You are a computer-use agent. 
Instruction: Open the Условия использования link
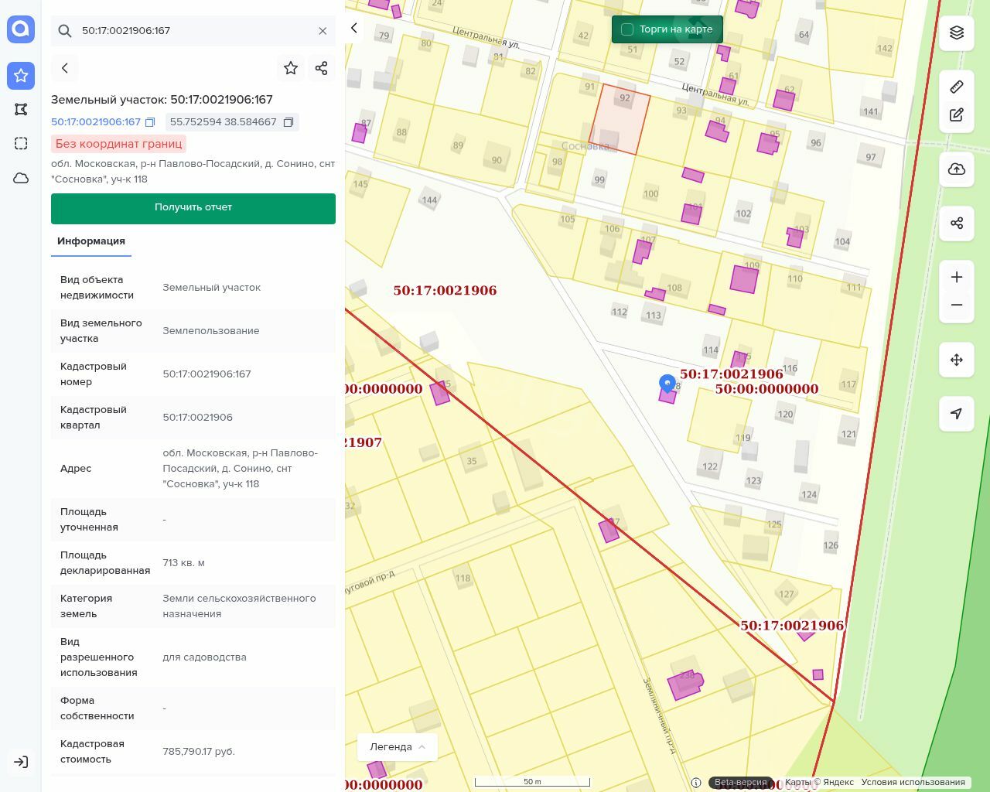click(x=913, y=782)
